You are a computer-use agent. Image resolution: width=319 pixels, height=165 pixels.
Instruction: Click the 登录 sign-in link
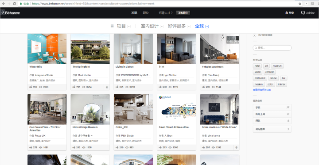(290, 13)
